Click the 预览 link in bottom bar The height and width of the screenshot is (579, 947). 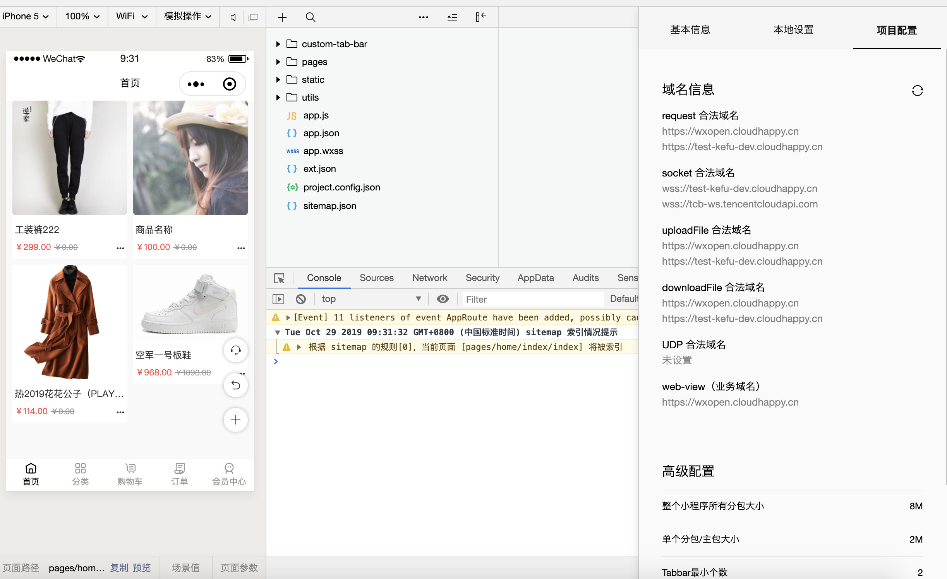(x=141, y=567)
